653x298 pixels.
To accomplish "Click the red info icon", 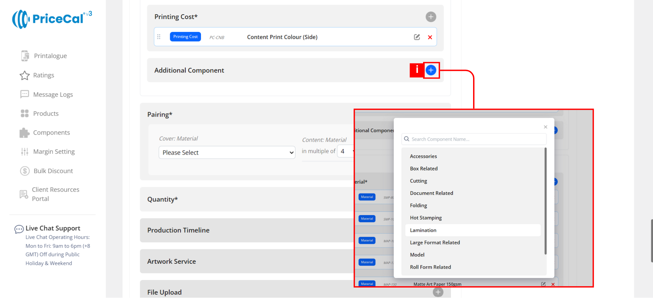I will pyautogui.click(x=417, y=70).
